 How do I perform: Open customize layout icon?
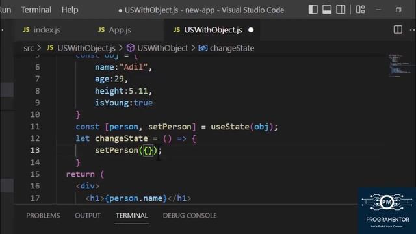tap(360, 10)
